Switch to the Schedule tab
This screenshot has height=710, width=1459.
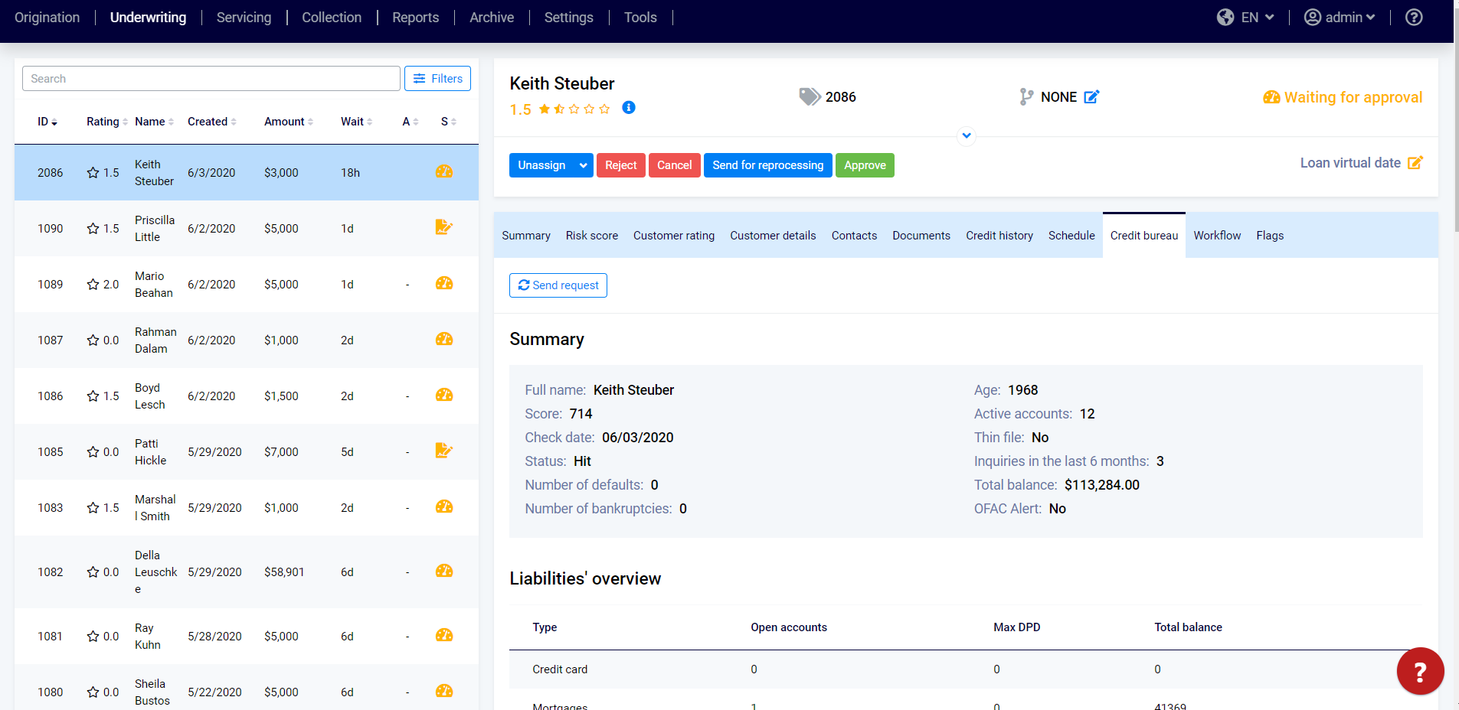pyautogui.click(x=1071, y=236)
